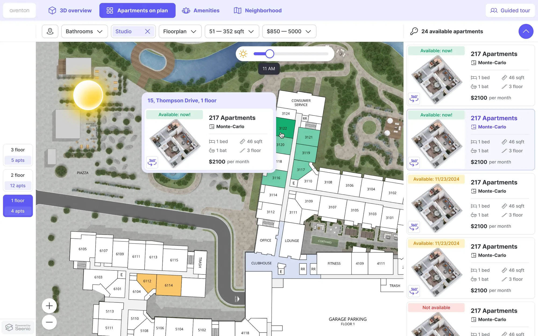Click the LOUNGE room on the plan
The image size is (538, 336).
(x=292, y=241)
